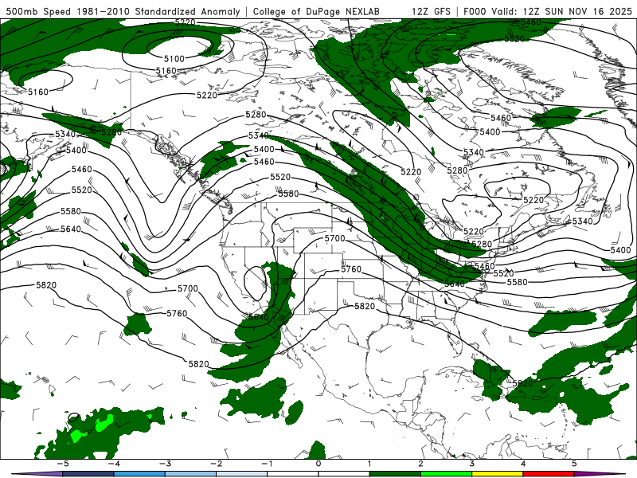Click the "12Z GFS" model label
Viewport: 637px width, 478px height.
(431, 11)
